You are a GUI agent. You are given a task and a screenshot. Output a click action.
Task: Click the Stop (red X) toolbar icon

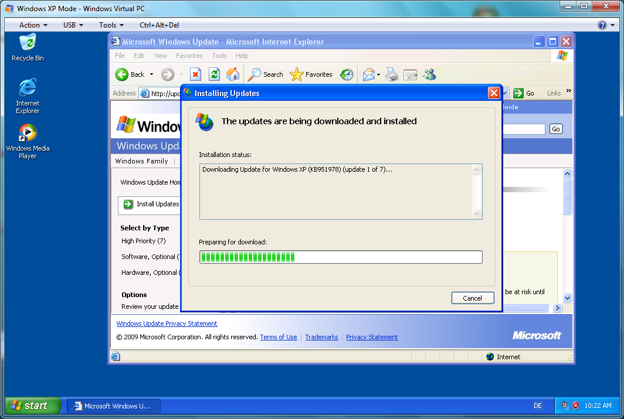coord(196,74)
